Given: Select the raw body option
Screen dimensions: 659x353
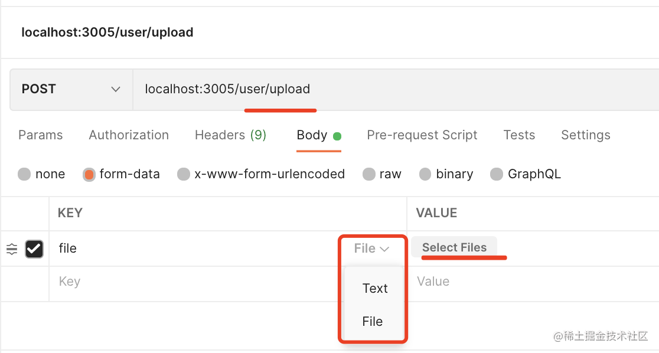Looking at the screenshot, I should (369, 174).
